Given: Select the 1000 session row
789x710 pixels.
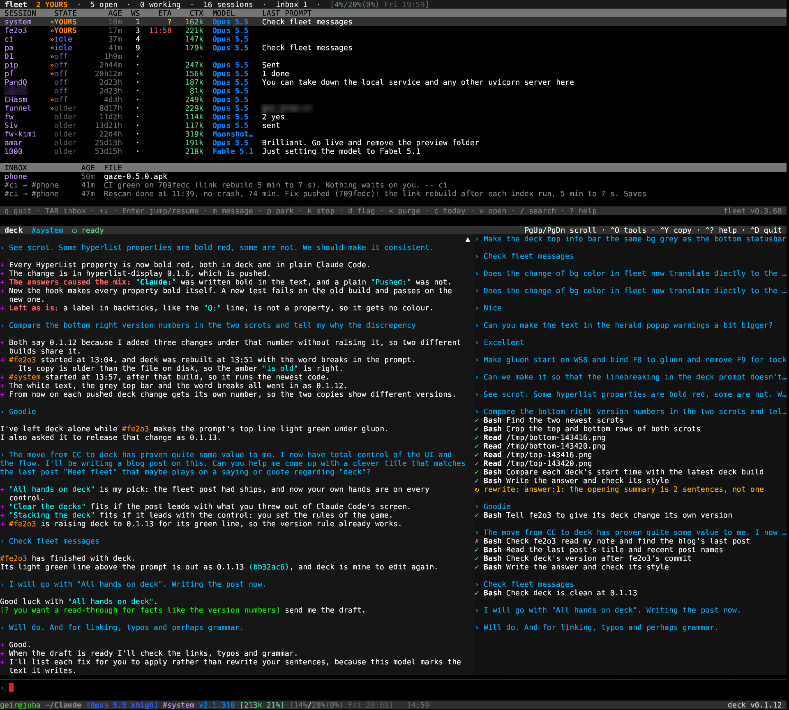Looking at the screenshot, I should pos(393,151).
